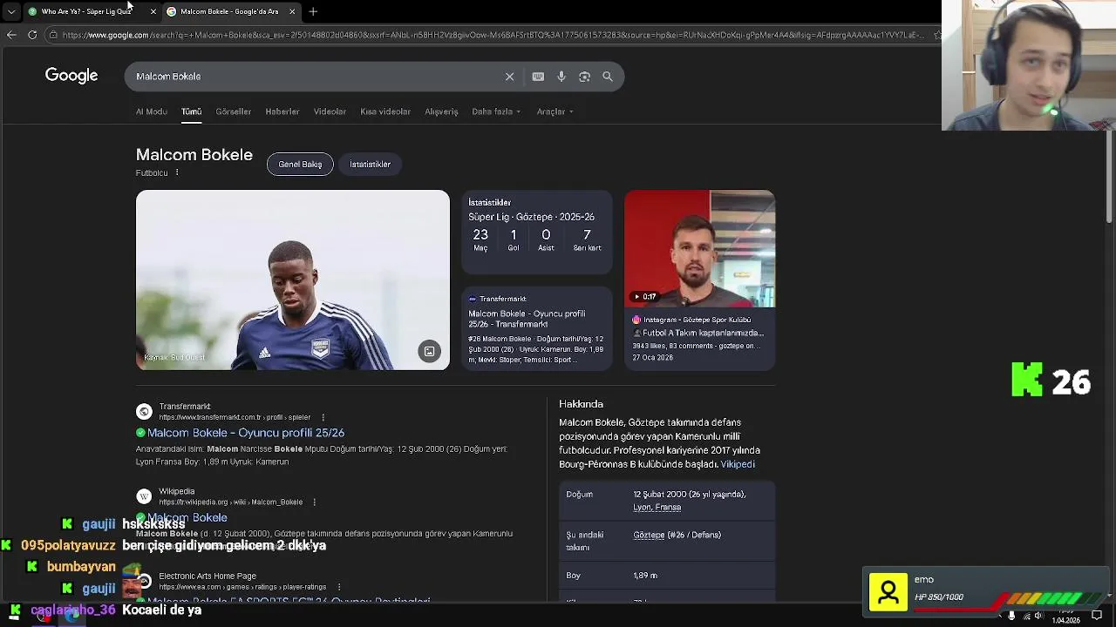Open the Transfermarkt profile card
Screen dimensions: 1116x627
[537, 328]
